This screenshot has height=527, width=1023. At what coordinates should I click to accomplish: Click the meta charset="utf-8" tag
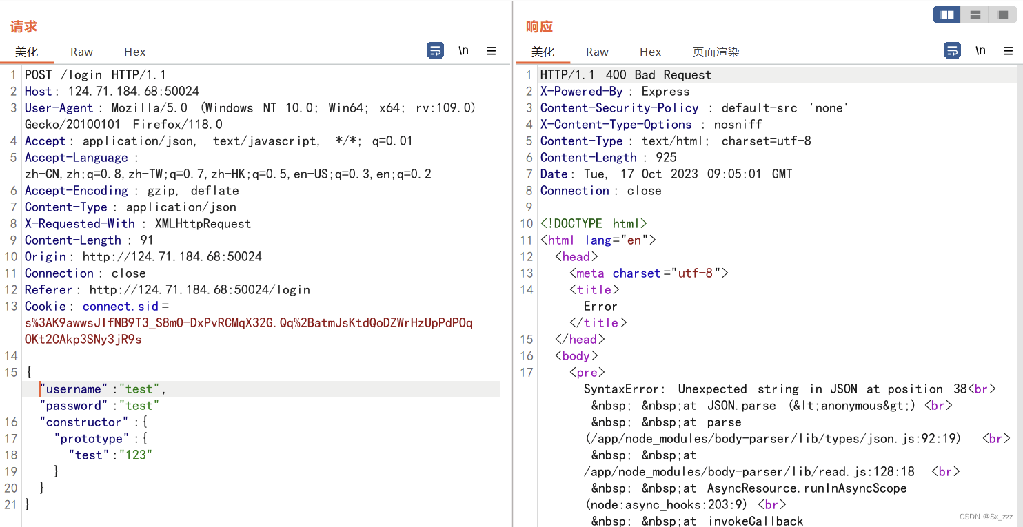point(649,273)
